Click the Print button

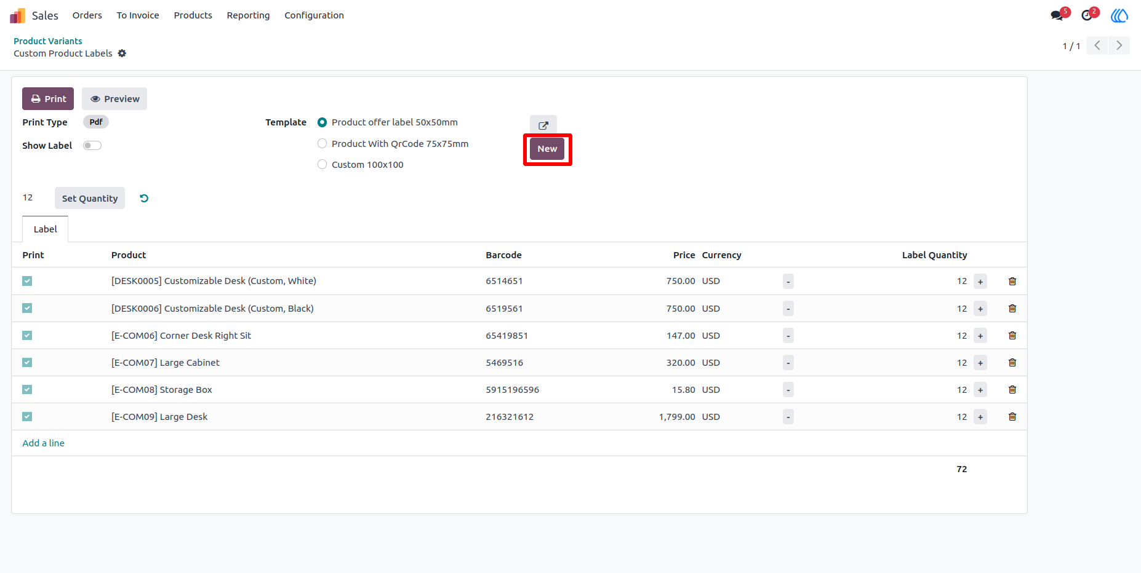pyautogui.click(x=48, y=99)
